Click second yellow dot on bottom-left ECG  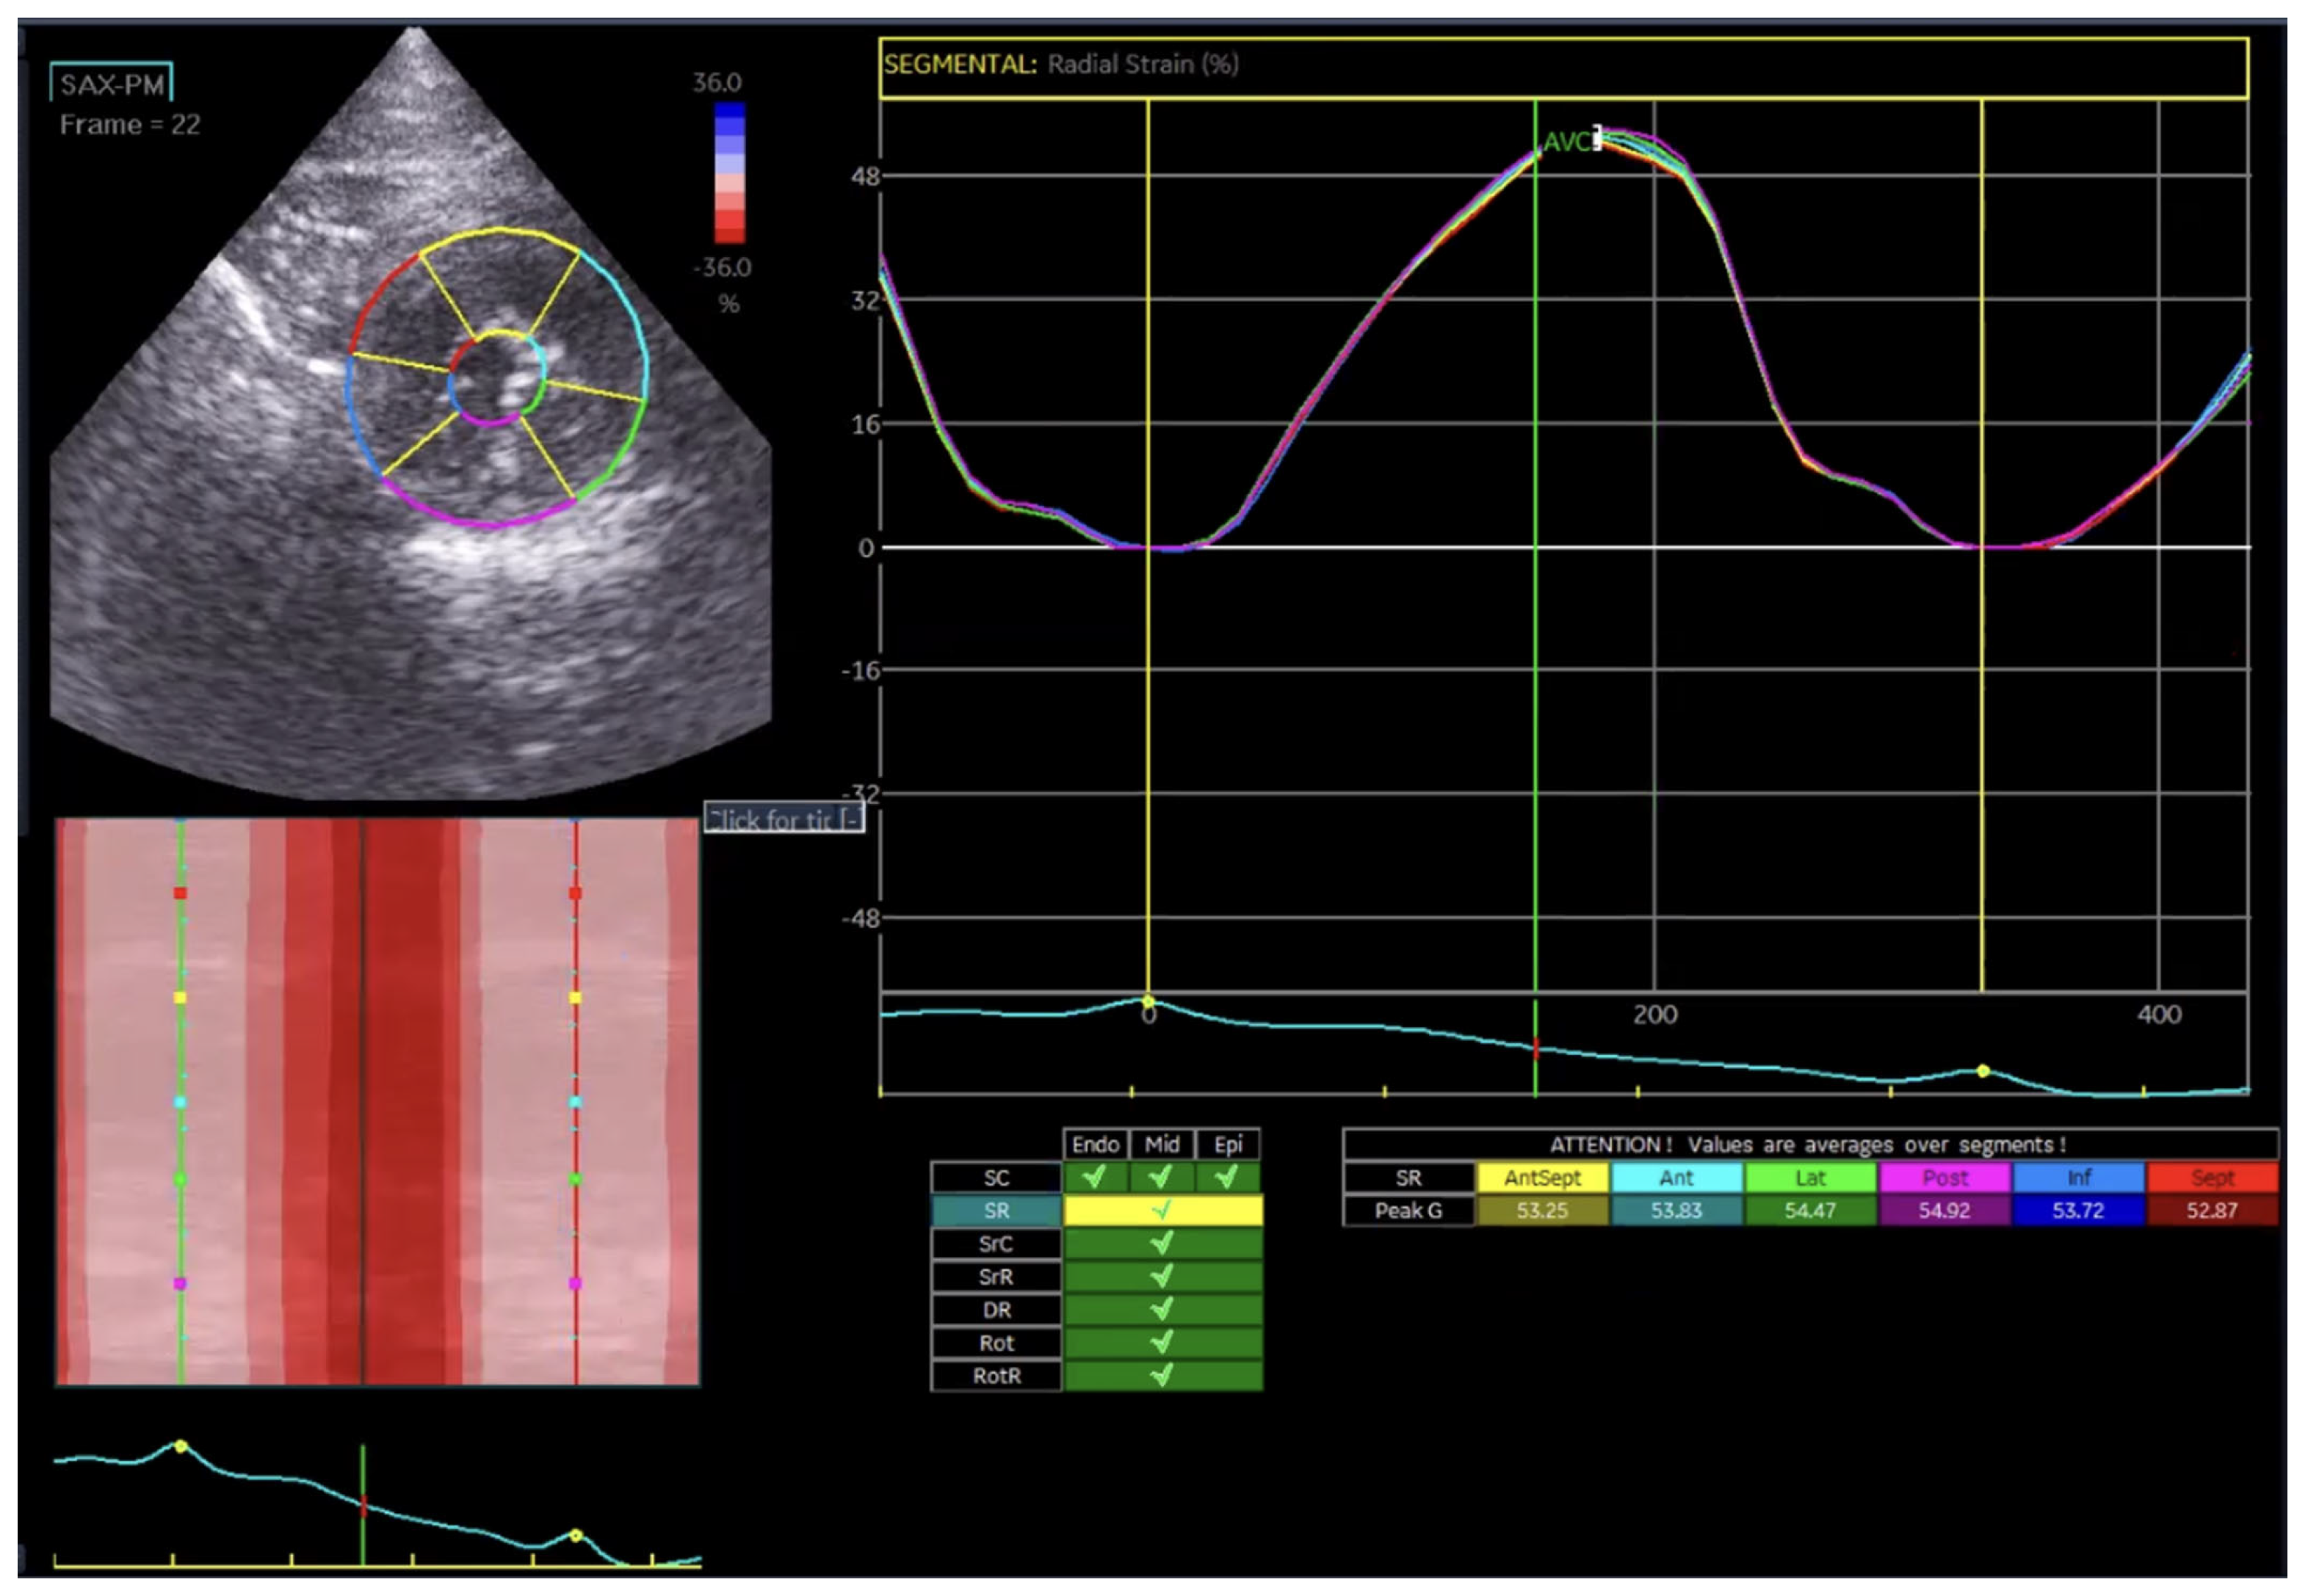(x=576, y=1535)
